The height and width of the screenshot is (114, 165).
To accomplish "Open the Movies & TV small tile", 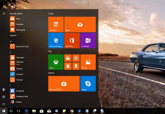I will point(68,58).
